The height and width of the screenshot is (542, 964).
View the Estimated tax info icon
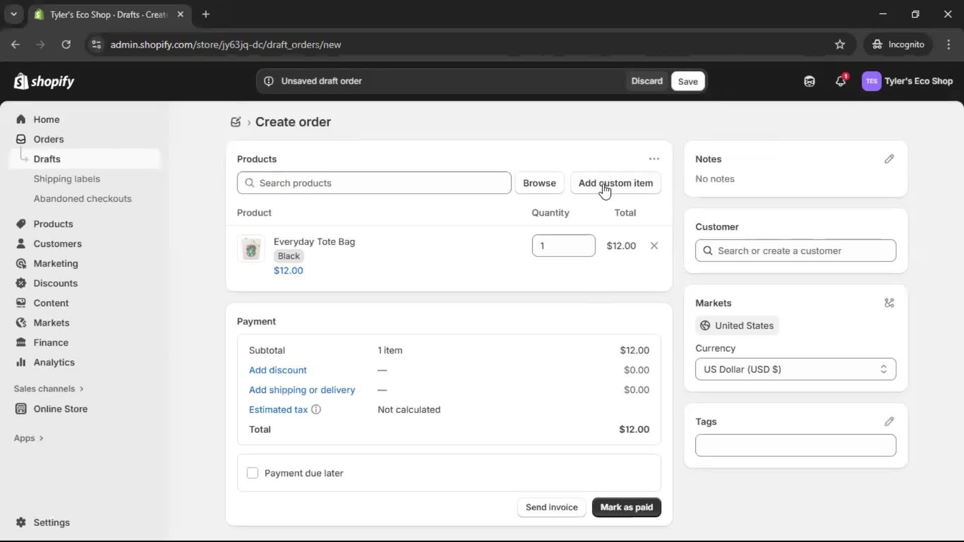point(316,410)
